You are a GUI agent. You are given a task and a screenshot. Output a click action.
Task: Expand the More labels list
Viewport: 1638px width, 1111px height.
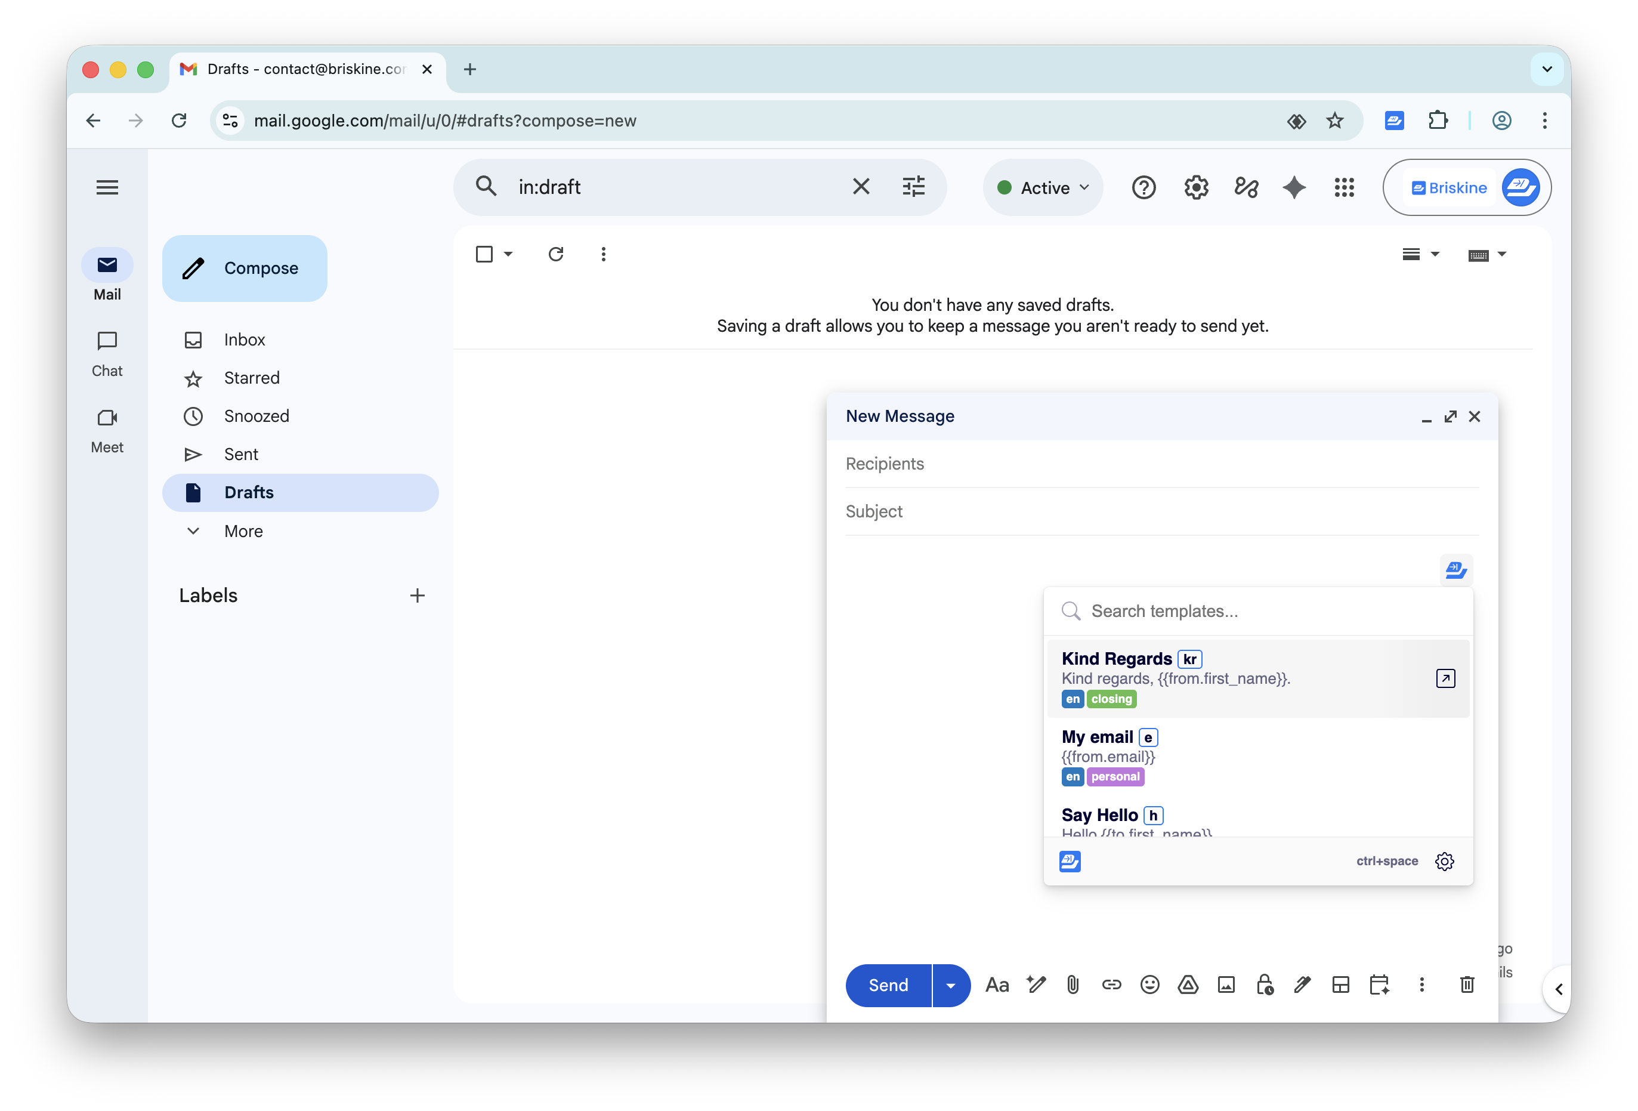click(x=243, y=531)
